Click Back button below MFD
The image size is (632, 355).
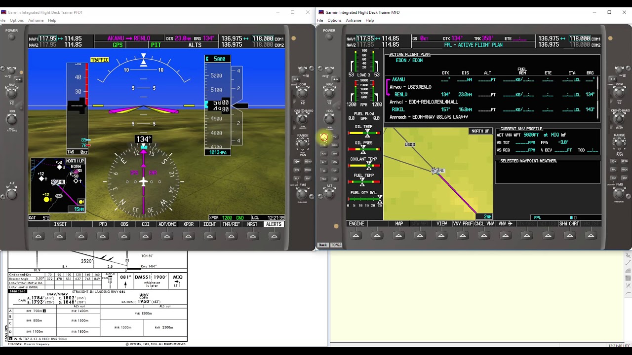(x=323, y=245)
